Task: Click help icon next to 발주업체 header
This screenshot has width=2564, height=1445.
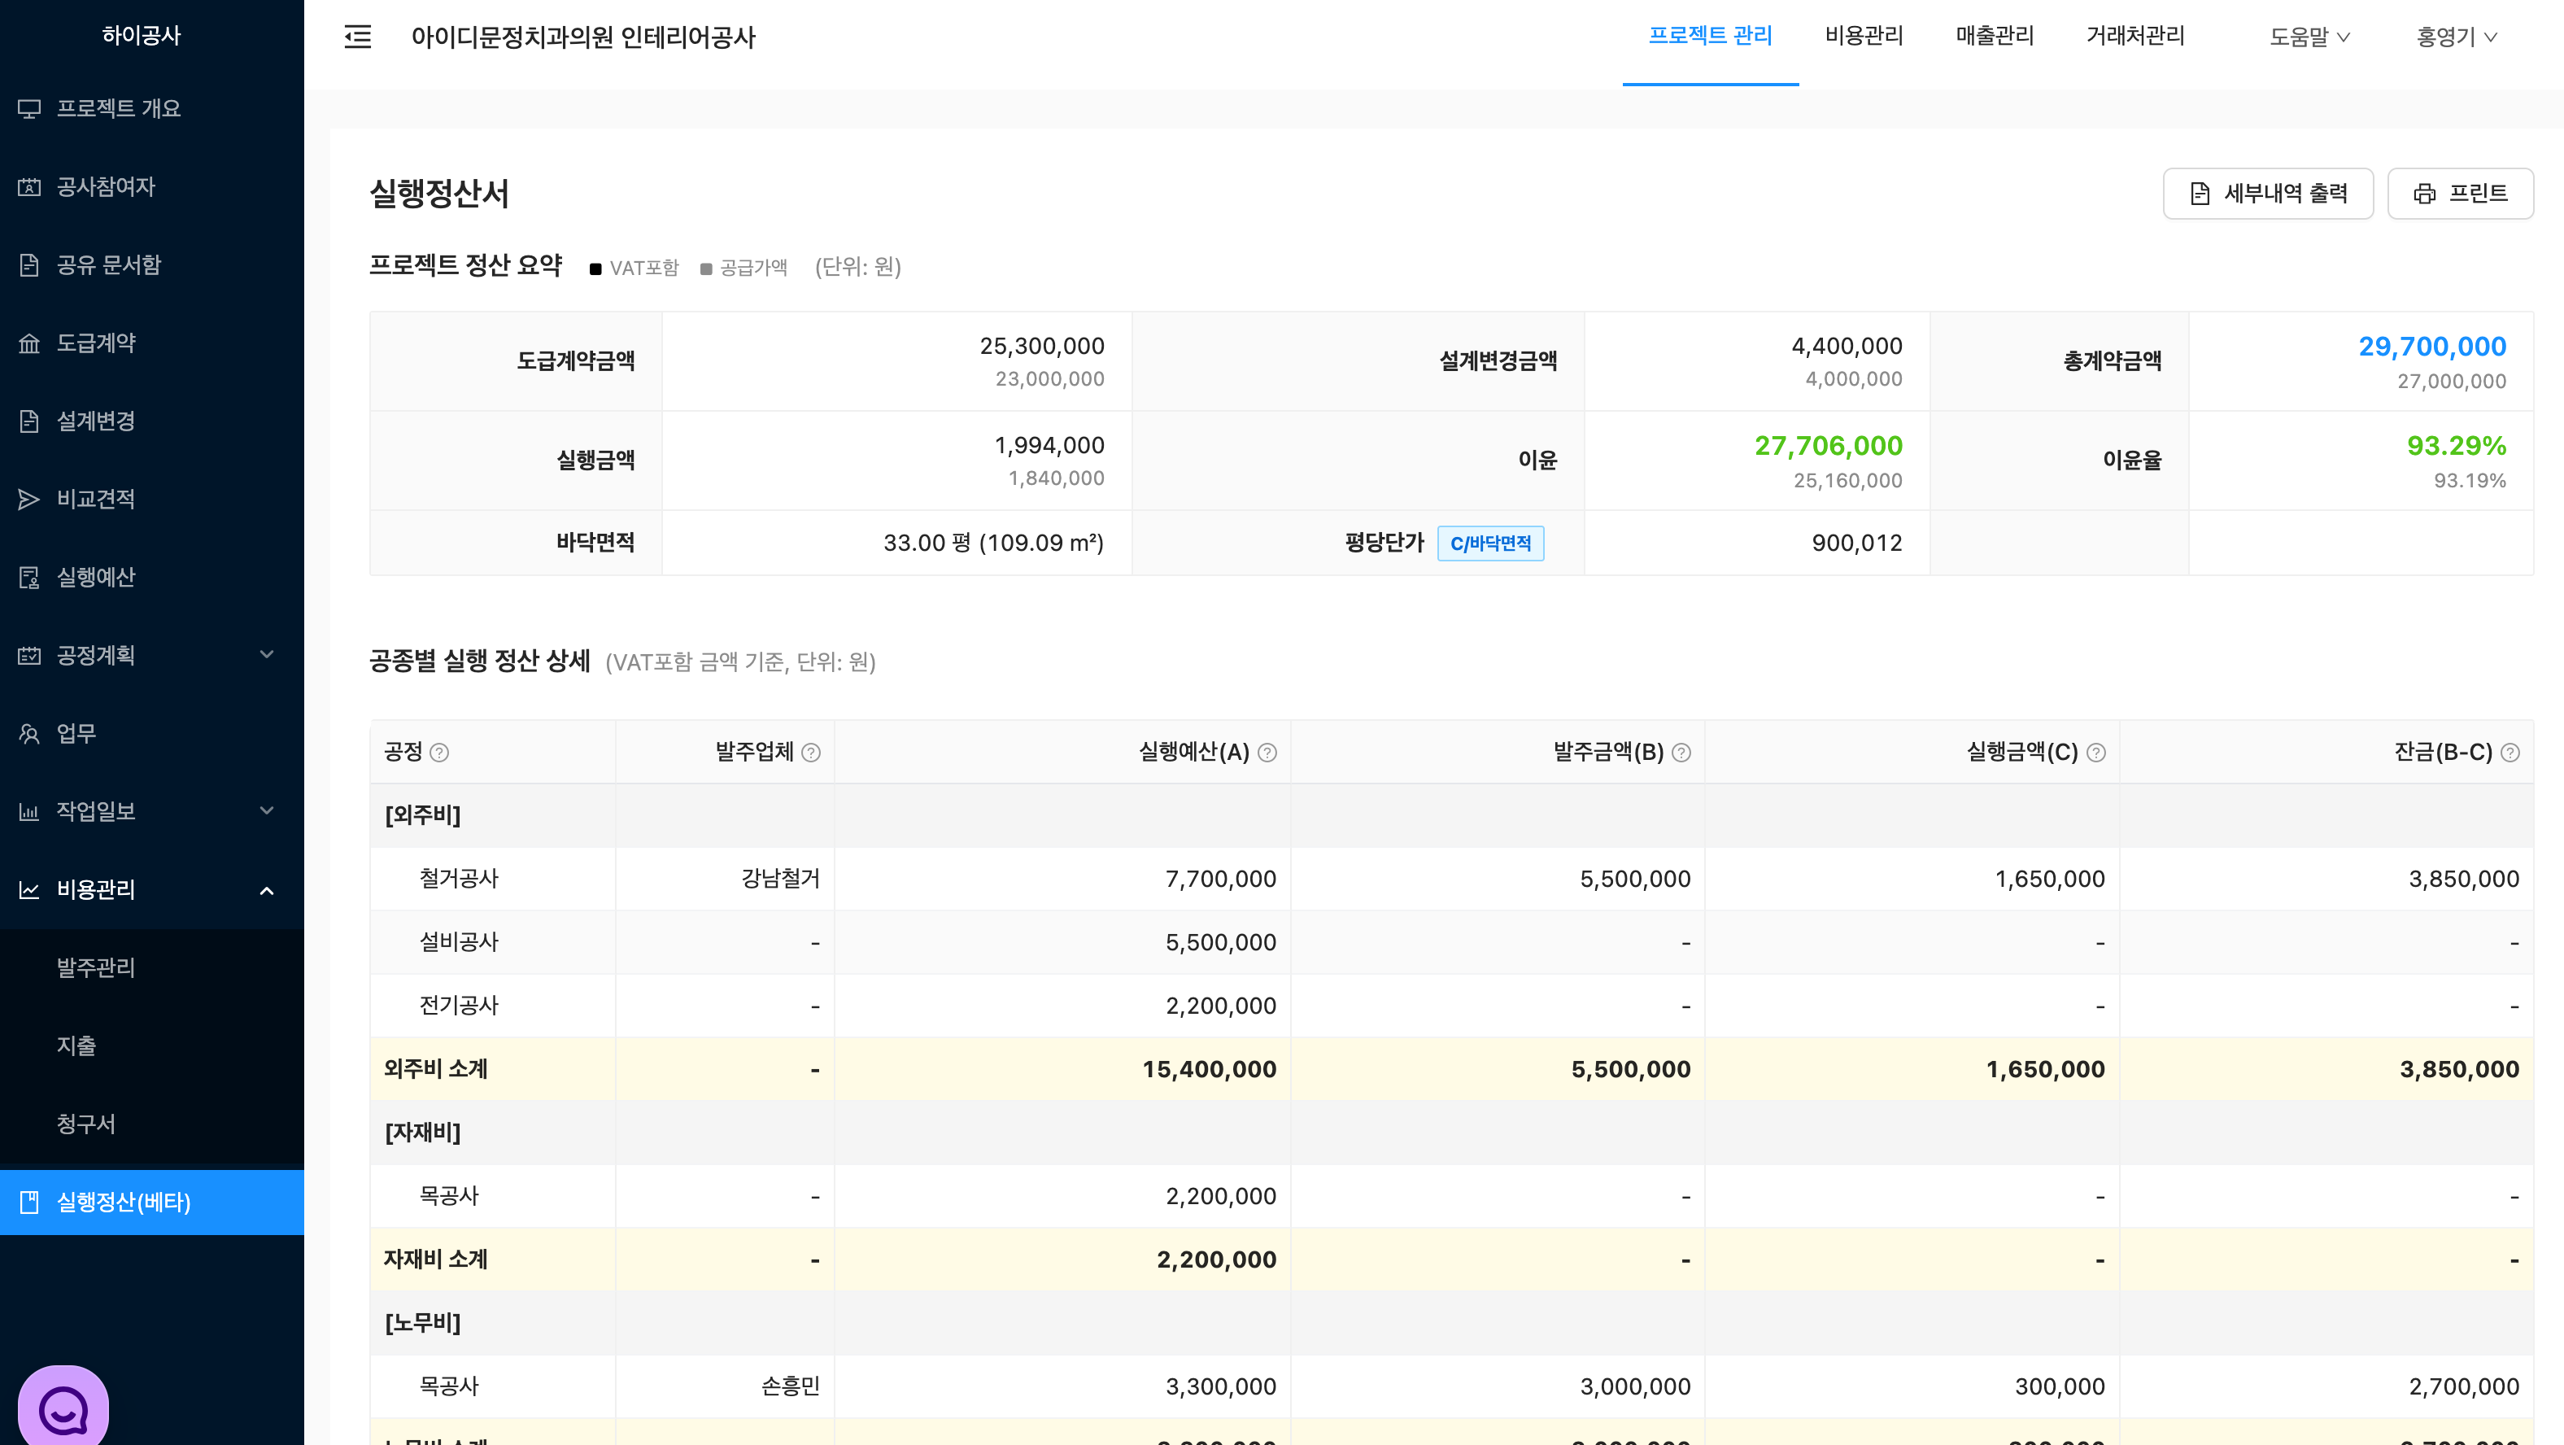Action: pos(811,753)
